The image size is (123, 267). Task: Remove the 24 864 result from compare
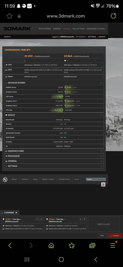click(x=85, y=219)
